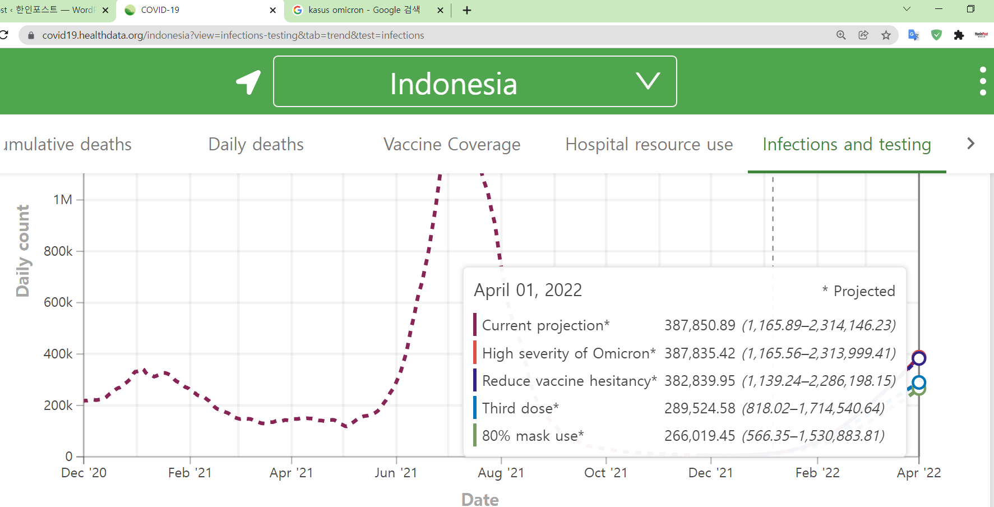Click the green shield extension icon
The width and height of the screenshot is (994, 507).
[x=936, y=35]
